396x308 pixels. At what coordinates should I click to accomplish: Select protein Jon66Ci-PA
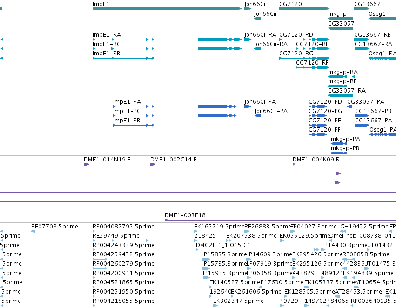(x=248, y=107)
